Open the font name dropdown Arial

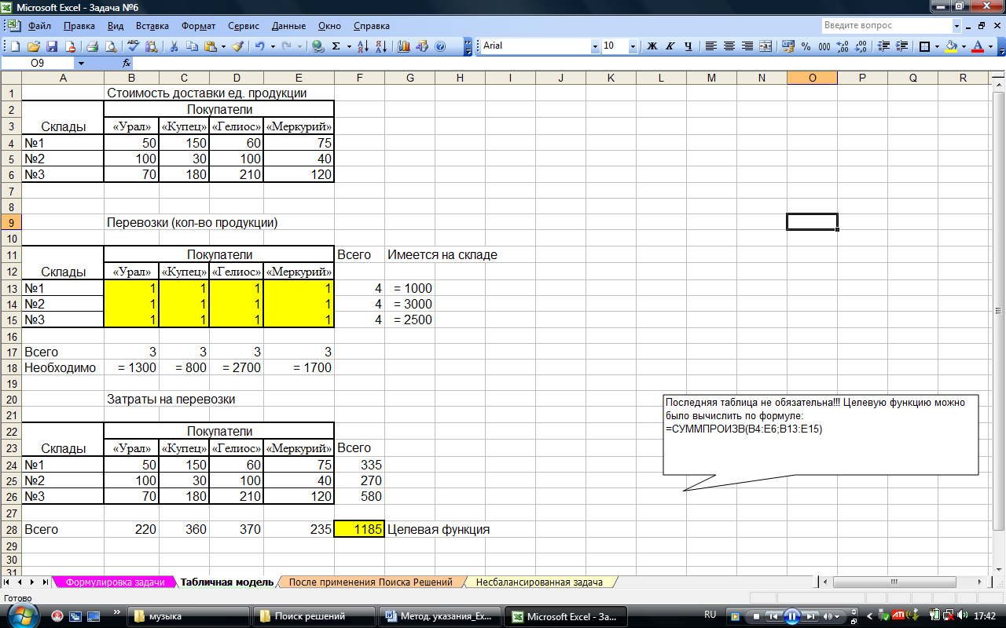[x=595, y=46]
